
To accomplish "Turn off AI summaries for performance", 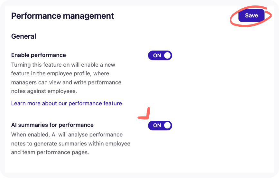I will [160, 126].
